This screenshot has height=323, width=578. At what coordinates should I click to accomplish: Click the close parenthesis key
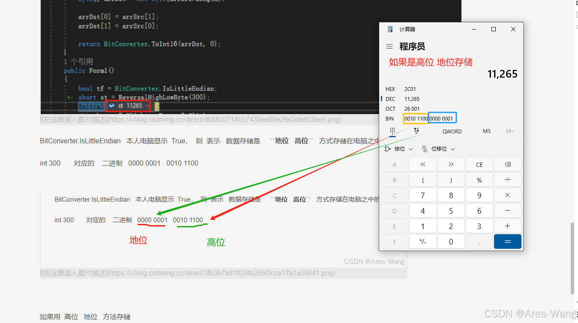pyautogui.click(x=451, y=180)
